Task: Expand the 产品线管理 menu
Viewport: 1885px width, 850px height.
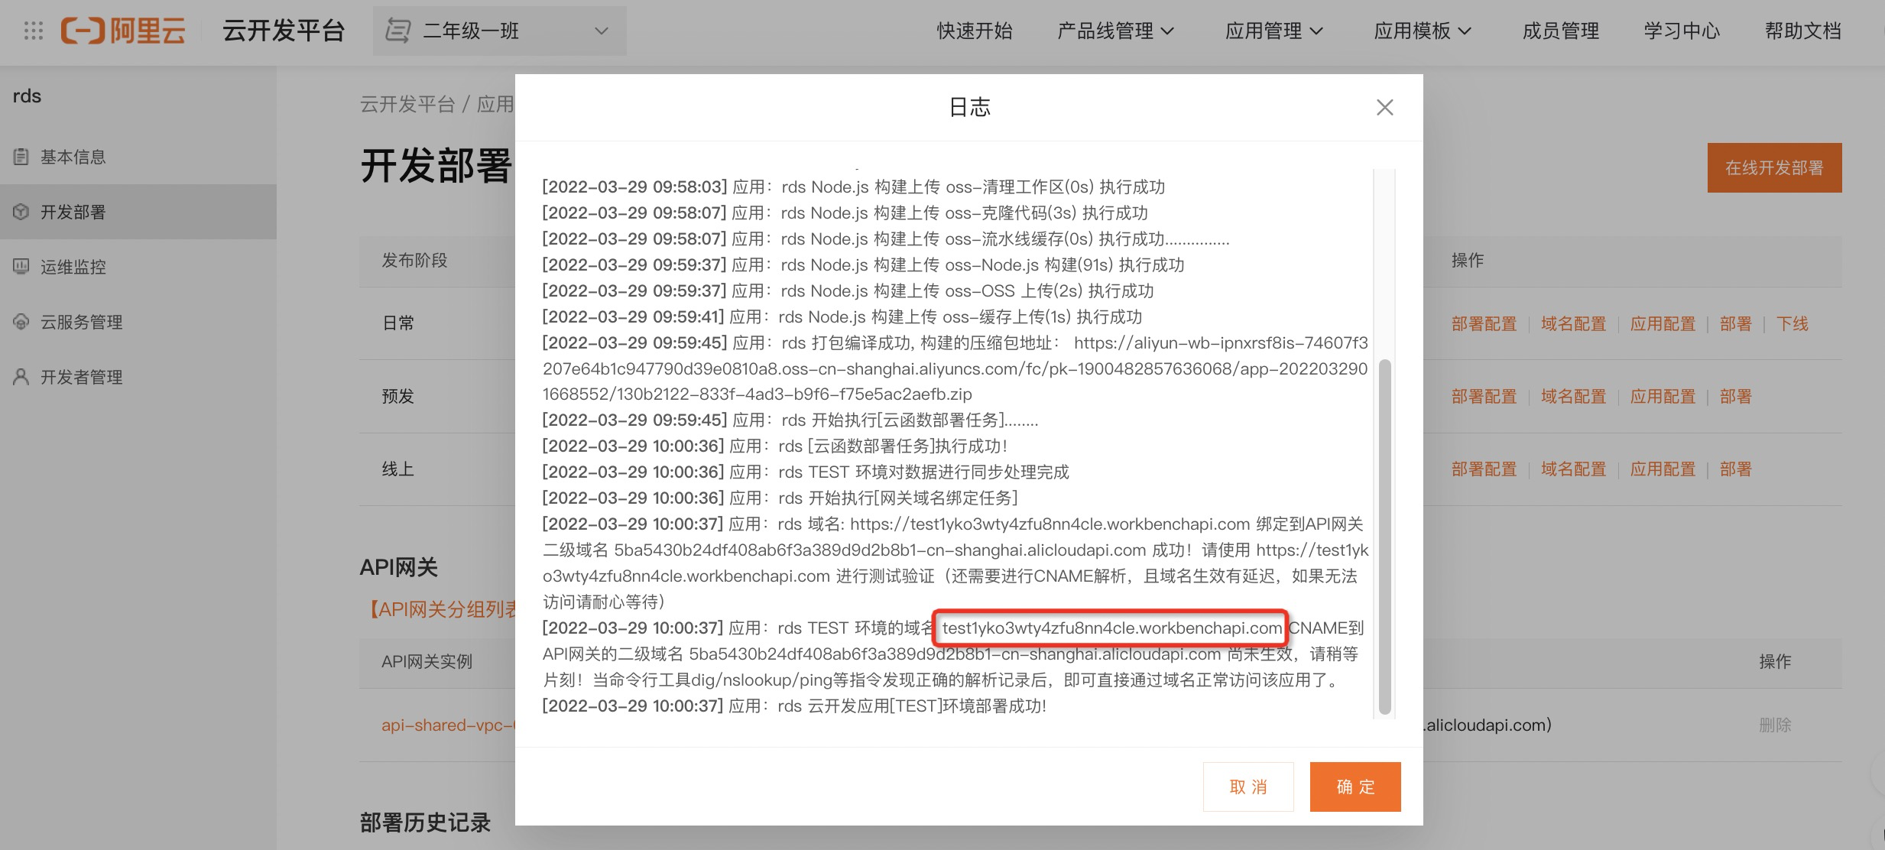Action: pos(1115,31)
